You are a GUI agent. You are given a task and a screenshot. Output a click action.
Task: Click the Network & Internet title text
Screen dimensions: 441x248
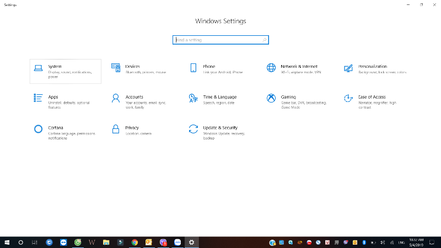point(299,66)
